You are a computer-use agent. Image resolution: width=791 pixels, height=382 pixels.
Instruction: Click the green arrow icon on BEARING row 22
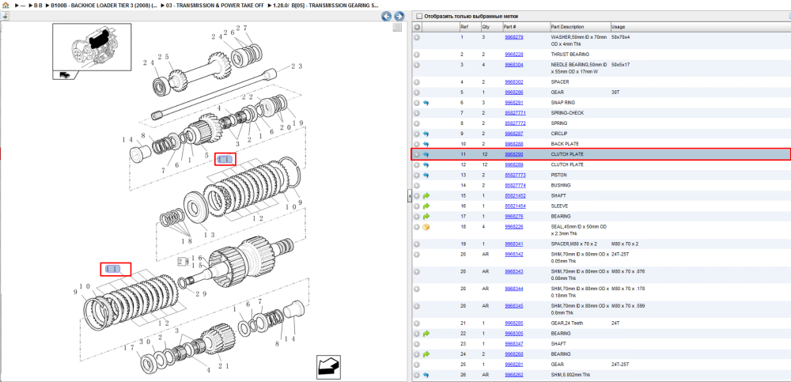(426, 334)
